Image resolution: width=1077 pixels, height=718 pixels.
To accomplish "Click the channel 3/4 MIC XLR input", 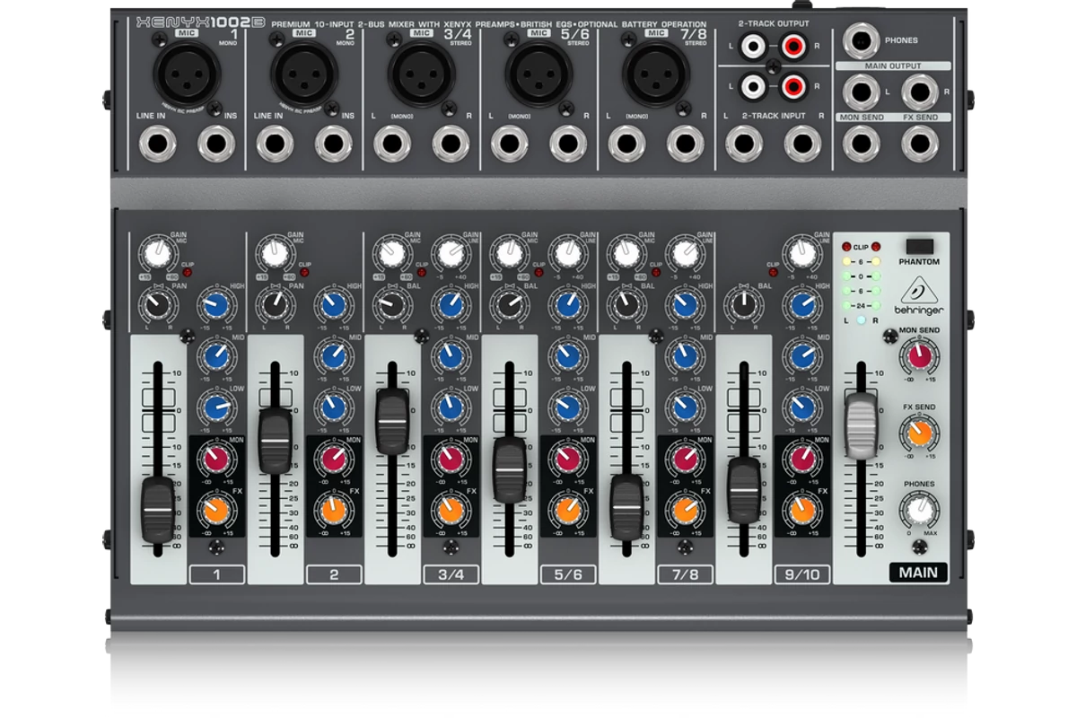I will pos(422,74).
